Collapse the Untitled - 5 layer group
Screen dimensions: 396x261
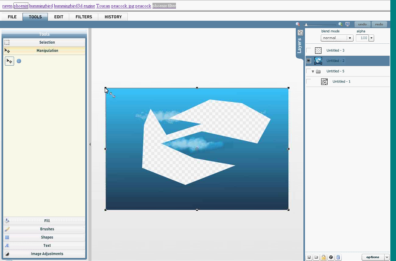point(313,72)
